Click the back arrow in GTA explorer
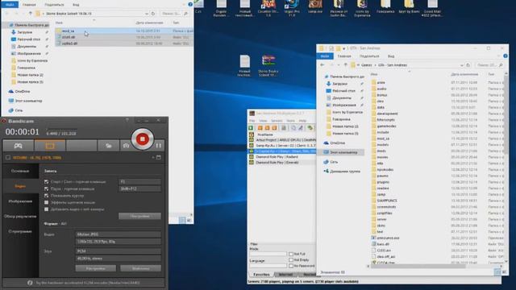This screenshot has width=516, height=290. click(x=322, y=65)
